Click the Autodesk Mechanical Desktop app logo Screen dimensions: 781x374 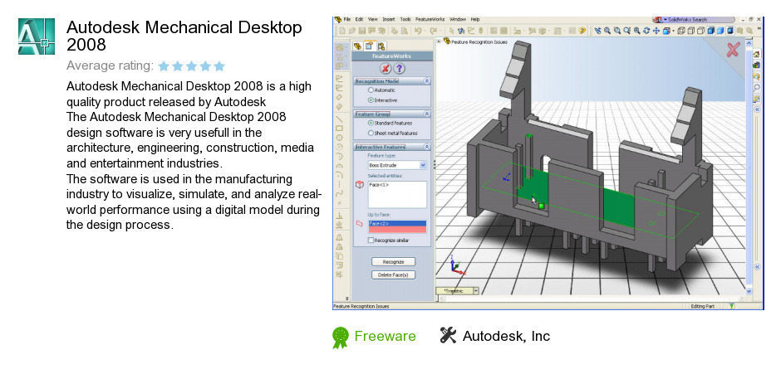pyautogui.click(x=37, y=36)
